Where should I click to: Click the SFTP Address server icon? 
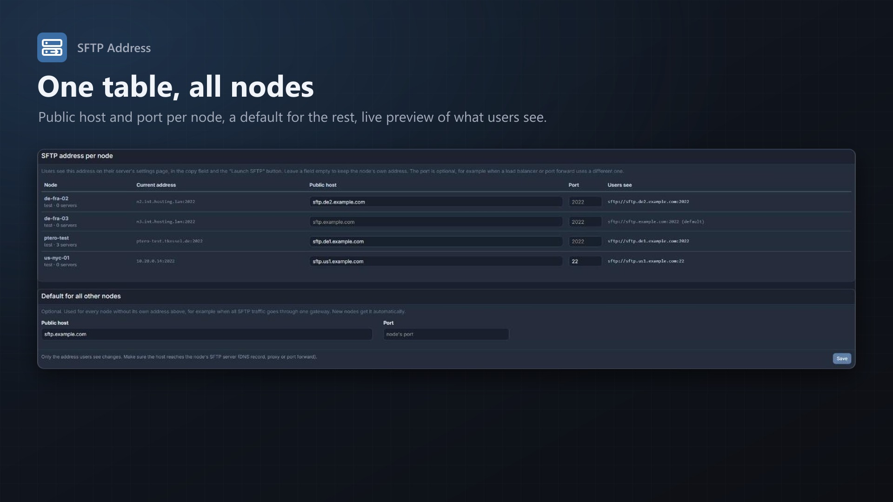[x=52, y=47]
